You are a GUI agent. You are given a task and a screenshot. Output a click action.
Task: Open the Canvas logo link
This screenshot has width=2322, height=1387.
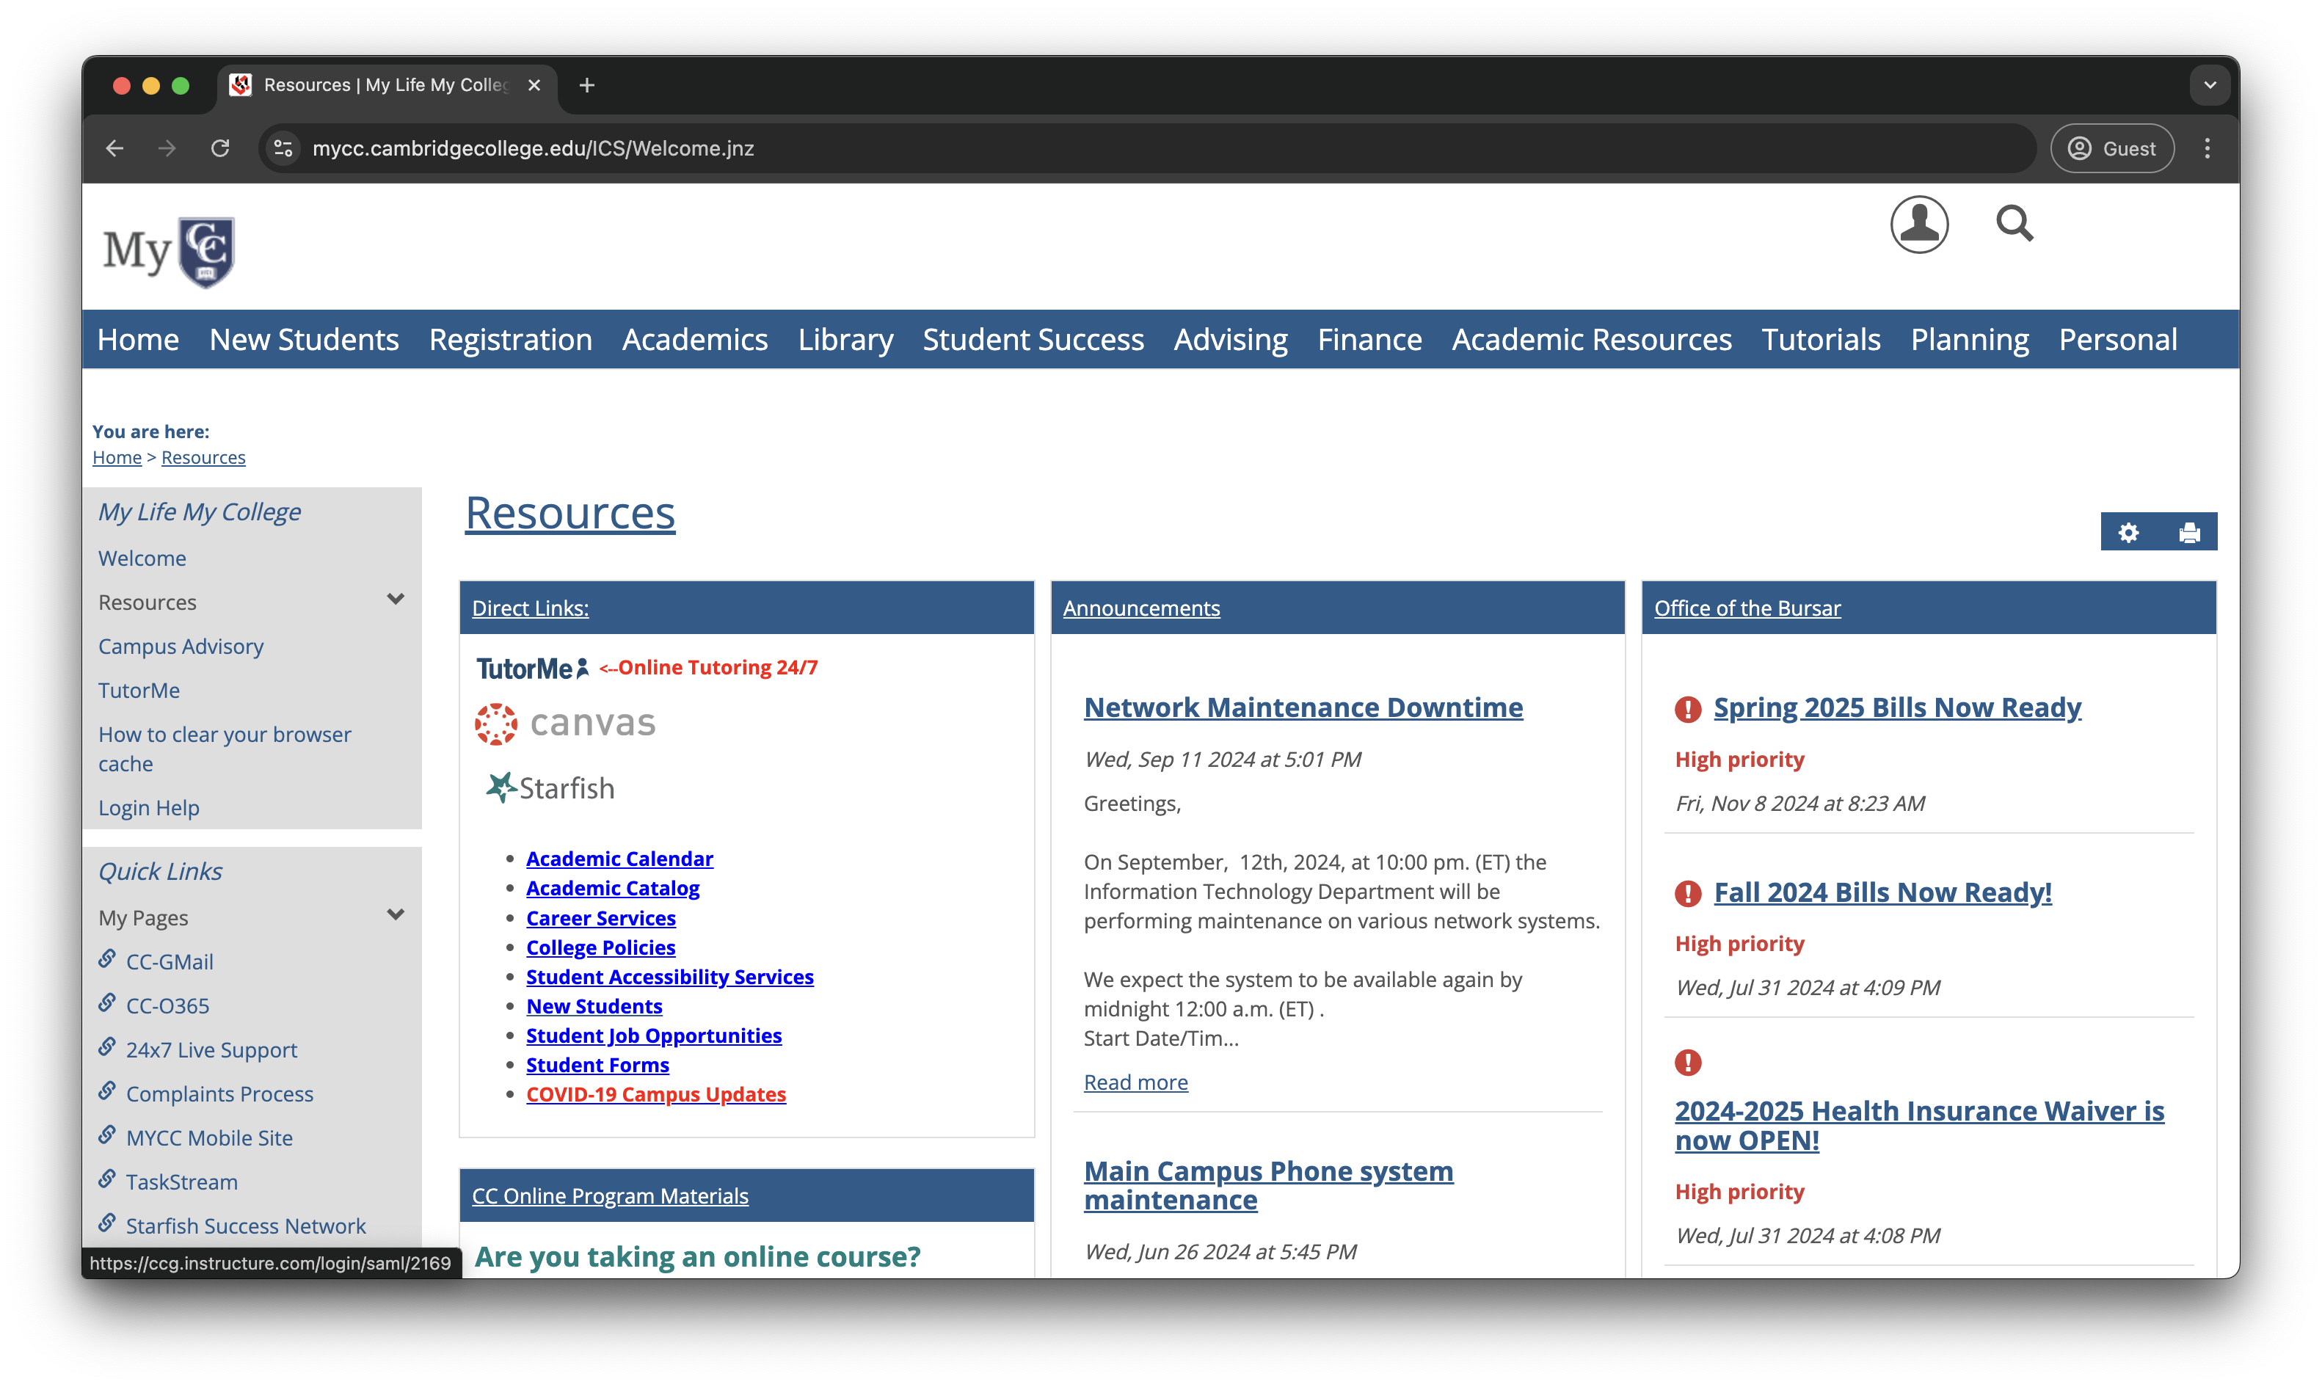[565, 724]
